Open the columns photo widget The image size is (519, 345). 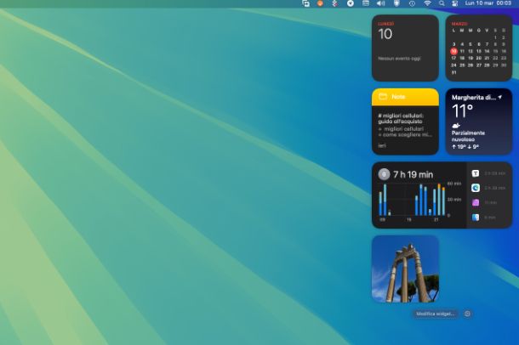point(405,269)
